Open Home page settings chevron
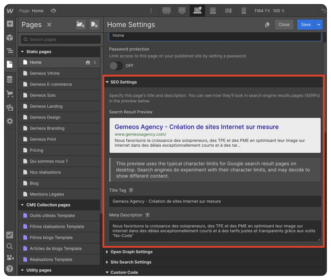Viewport: 331px width, 280px height. pos(95,62)
